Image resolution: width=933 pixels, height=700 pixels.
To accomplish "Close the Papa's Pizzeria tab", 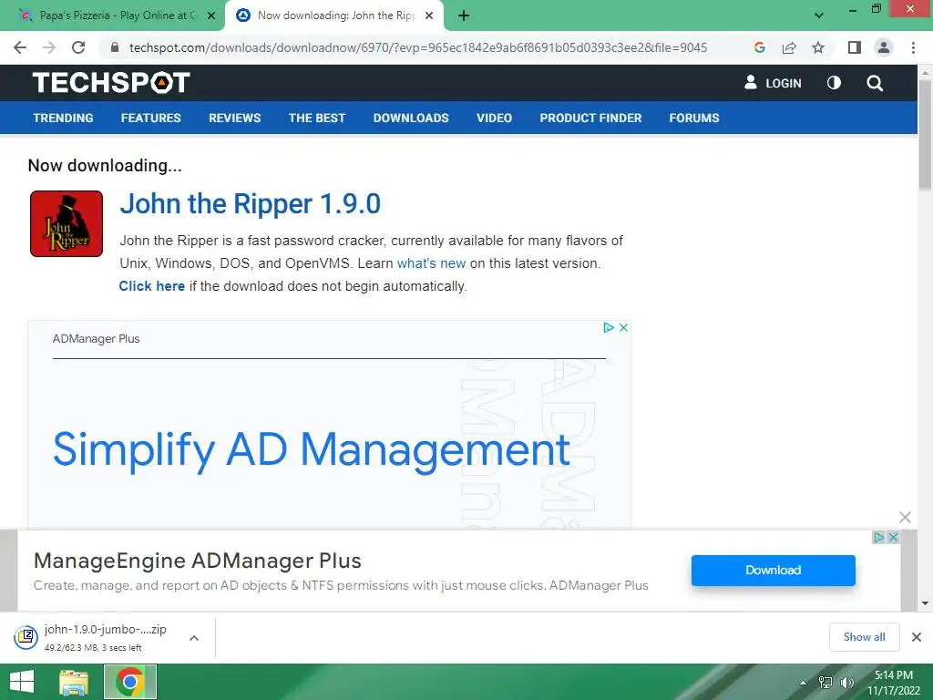I will [211, 16].
